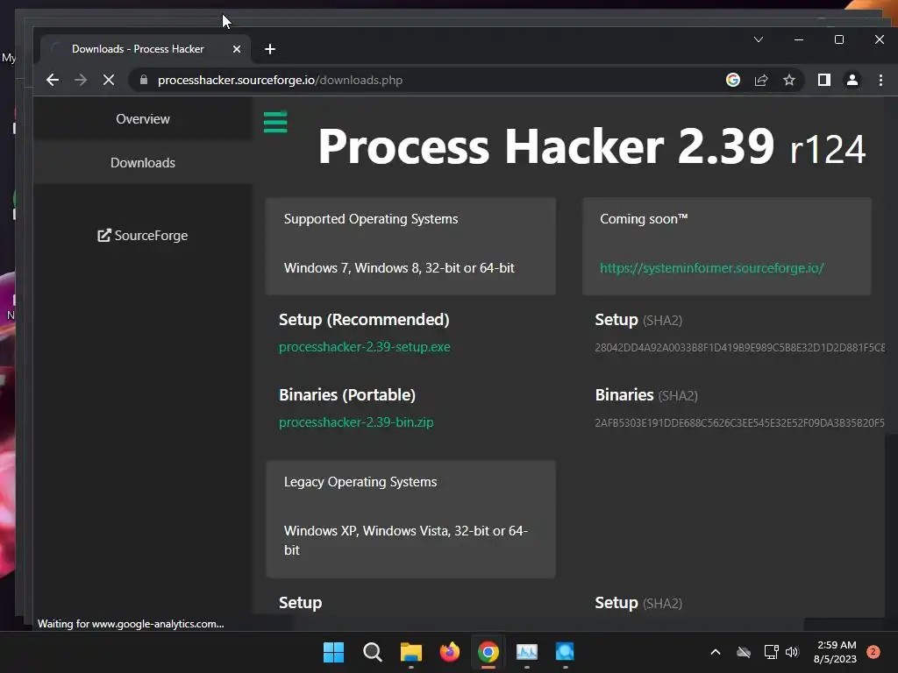Download processhacker-2.39-setup.exe
The height and width of the screenshot is (673, 898).
(x=364, y=347)
